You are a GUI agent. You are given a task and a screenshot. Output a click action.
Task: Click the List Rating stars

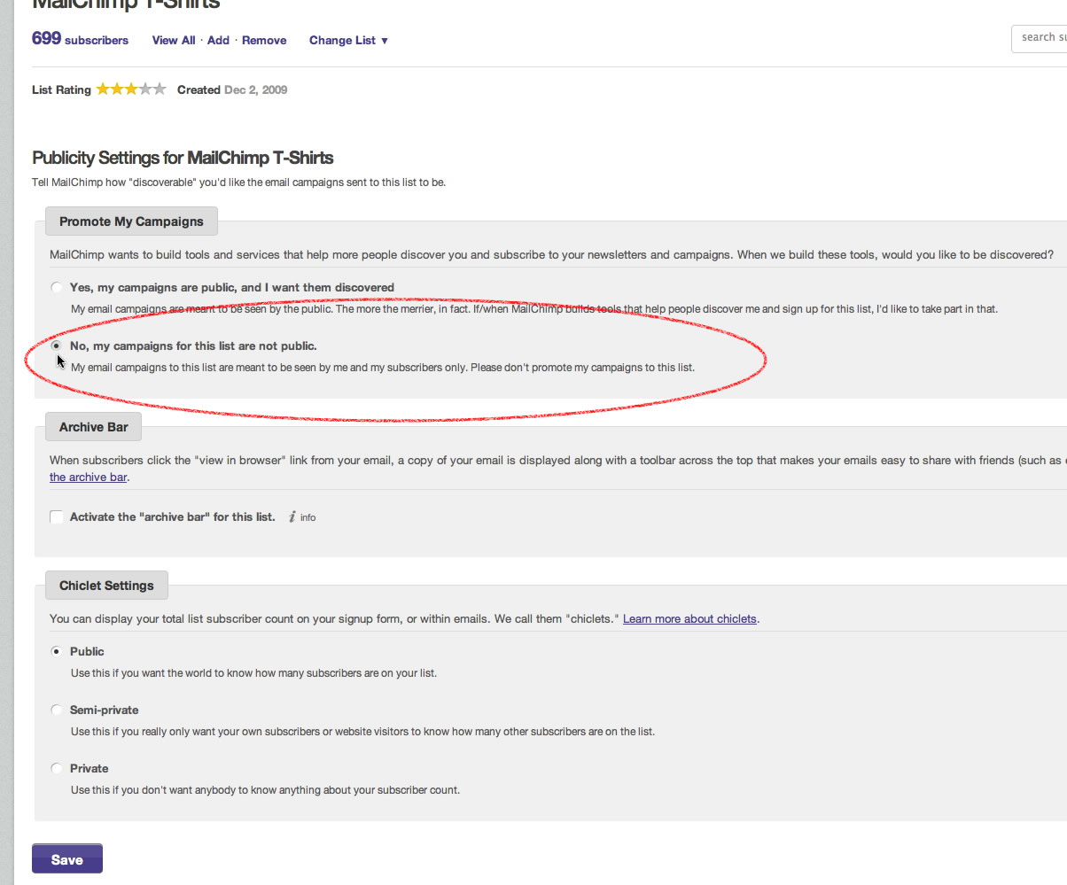[x=130, y=89]
